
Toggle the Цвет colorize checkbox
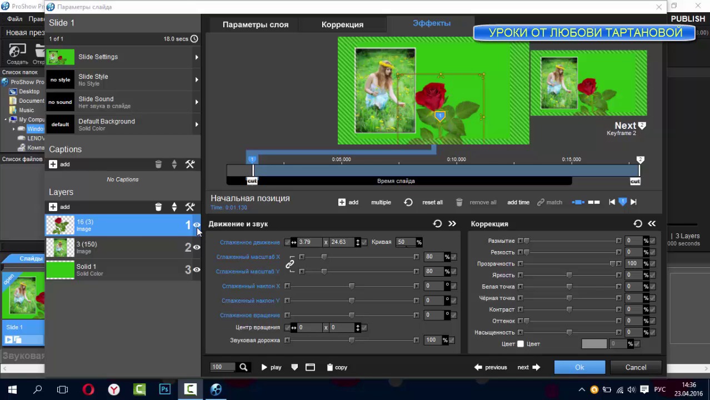pyautogui.click(x=521, y=344)
